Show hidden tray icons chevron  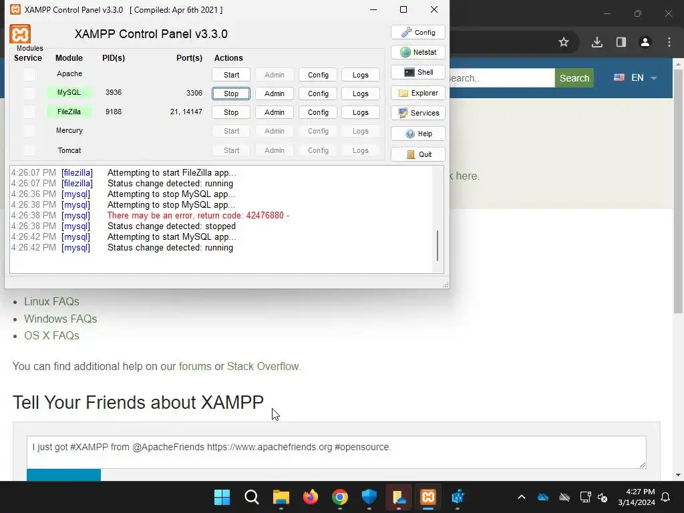[x=522, y=497]
